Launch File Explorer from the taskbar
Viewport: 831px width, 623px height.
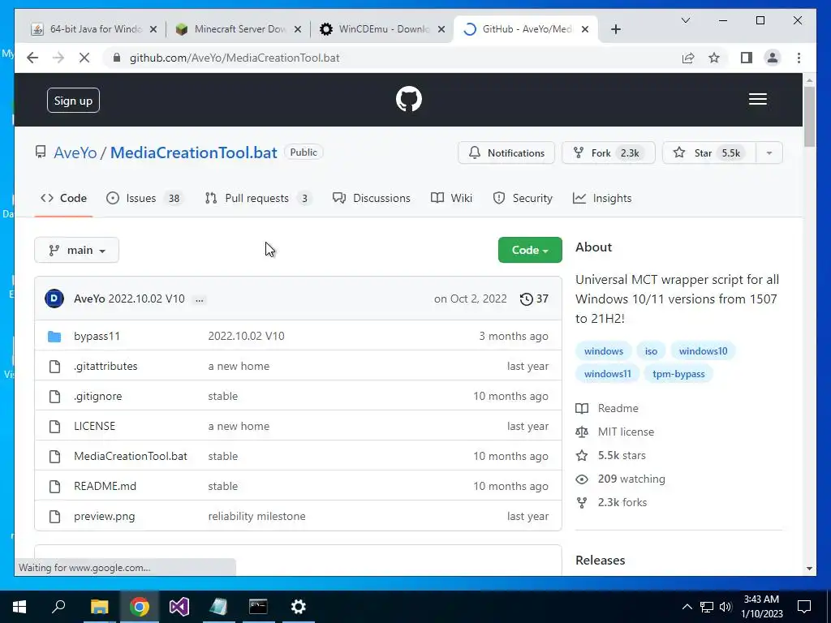(99, 607)
